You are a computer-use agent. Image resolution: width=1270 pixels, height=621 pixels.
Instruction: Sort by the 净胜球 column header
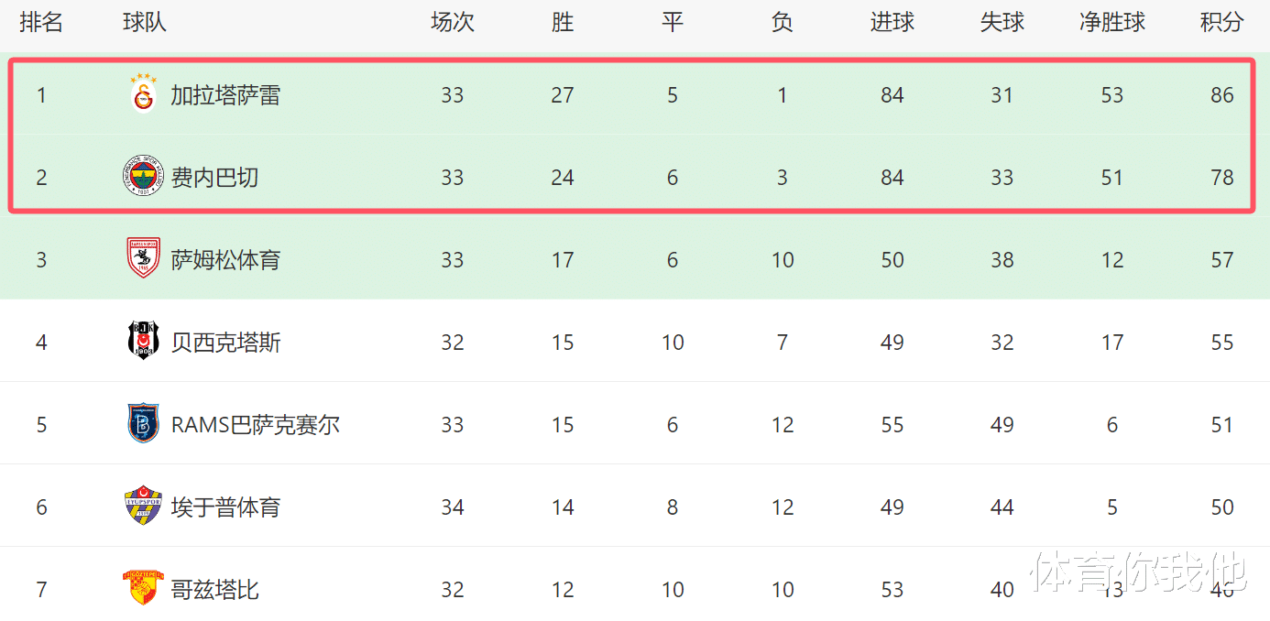(1112, 23)
